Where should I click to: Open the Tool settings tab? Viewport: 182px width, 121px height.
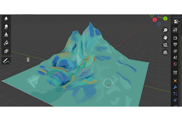pos(175,30)
